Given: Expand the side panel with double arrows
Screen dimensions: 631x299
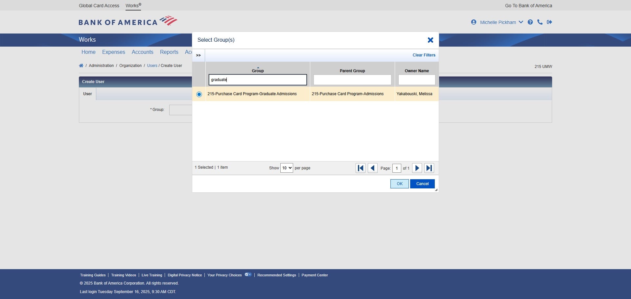Looking at the screenshot, I should pyautogui.click(x=199, y=55).
